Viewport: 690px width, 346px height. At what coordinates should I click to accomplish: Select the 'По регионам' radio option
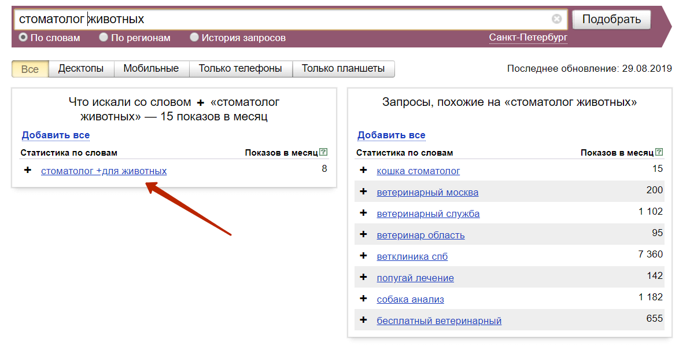[104, 38]
